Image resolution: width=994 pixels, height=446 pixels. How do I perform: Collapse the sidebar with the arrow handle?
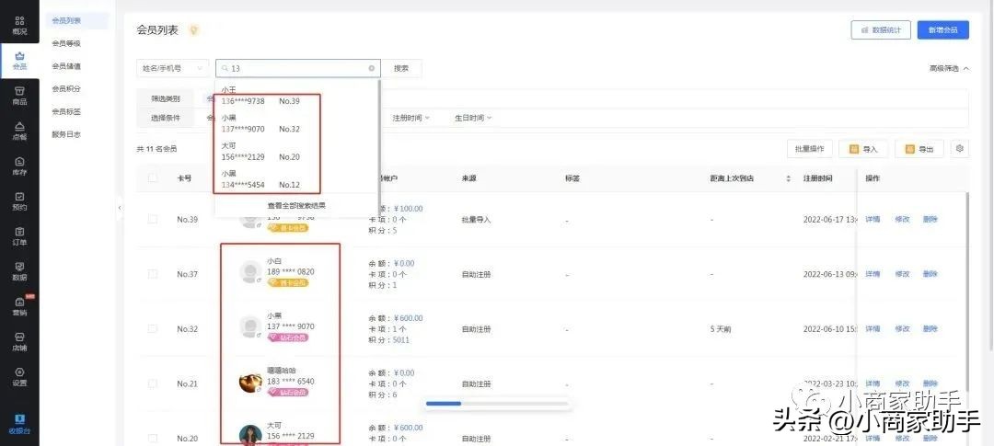(119, 207)
